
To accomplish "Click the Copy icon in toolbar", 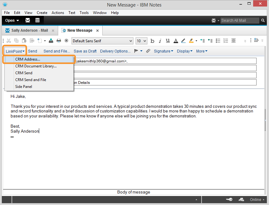I will point(16,41).
